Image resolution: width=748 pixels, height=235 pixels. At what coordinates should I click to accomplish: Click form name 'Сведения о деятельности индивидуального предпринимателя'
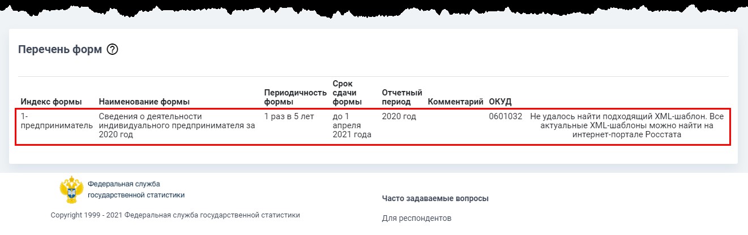point(176,126)
